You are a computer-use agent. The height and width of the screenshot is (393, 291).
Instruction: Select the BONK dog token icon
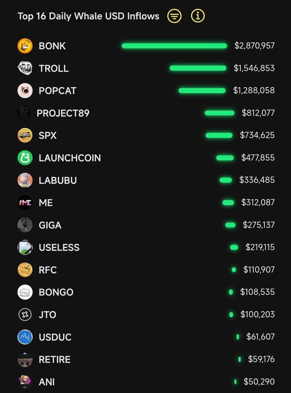click(x=25, y=46)
